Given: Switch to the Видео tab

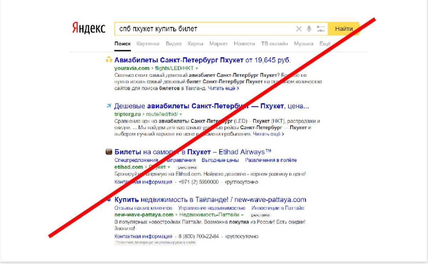Looking at the screenshot, I should (174, 44).
